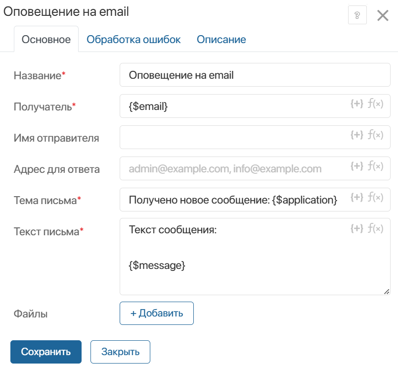Switch to the Обработка ошибок tab

[133, 39]
